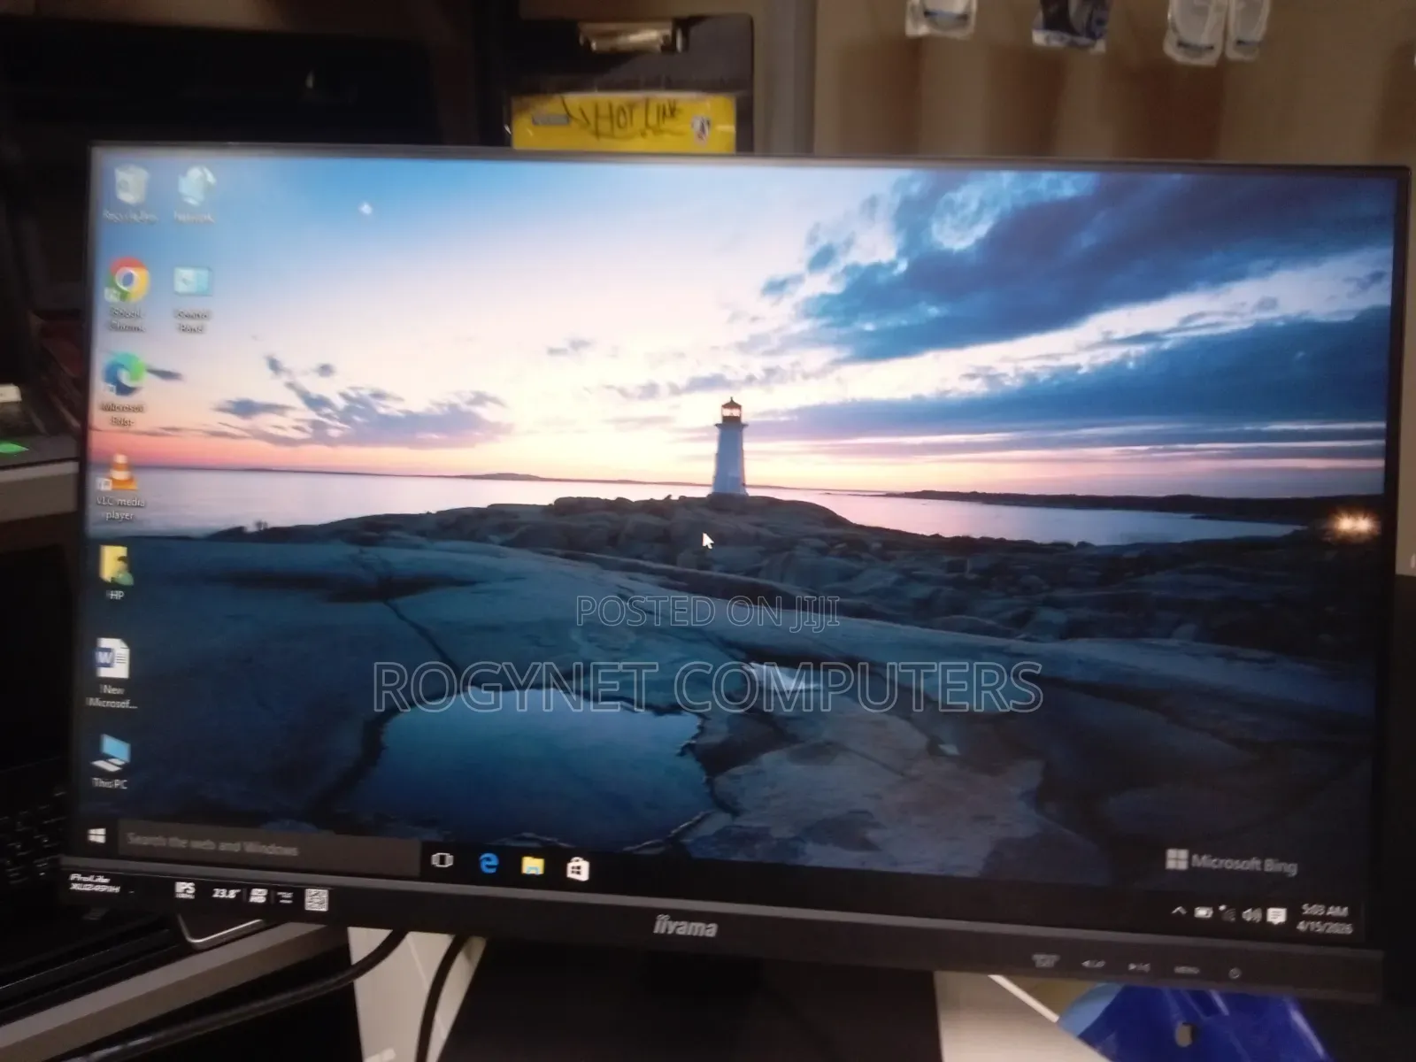Open the Wi-Fi network tray icon
Image resolution: width=1416 pixels, height=1062 pixels.
(1227, 913)
